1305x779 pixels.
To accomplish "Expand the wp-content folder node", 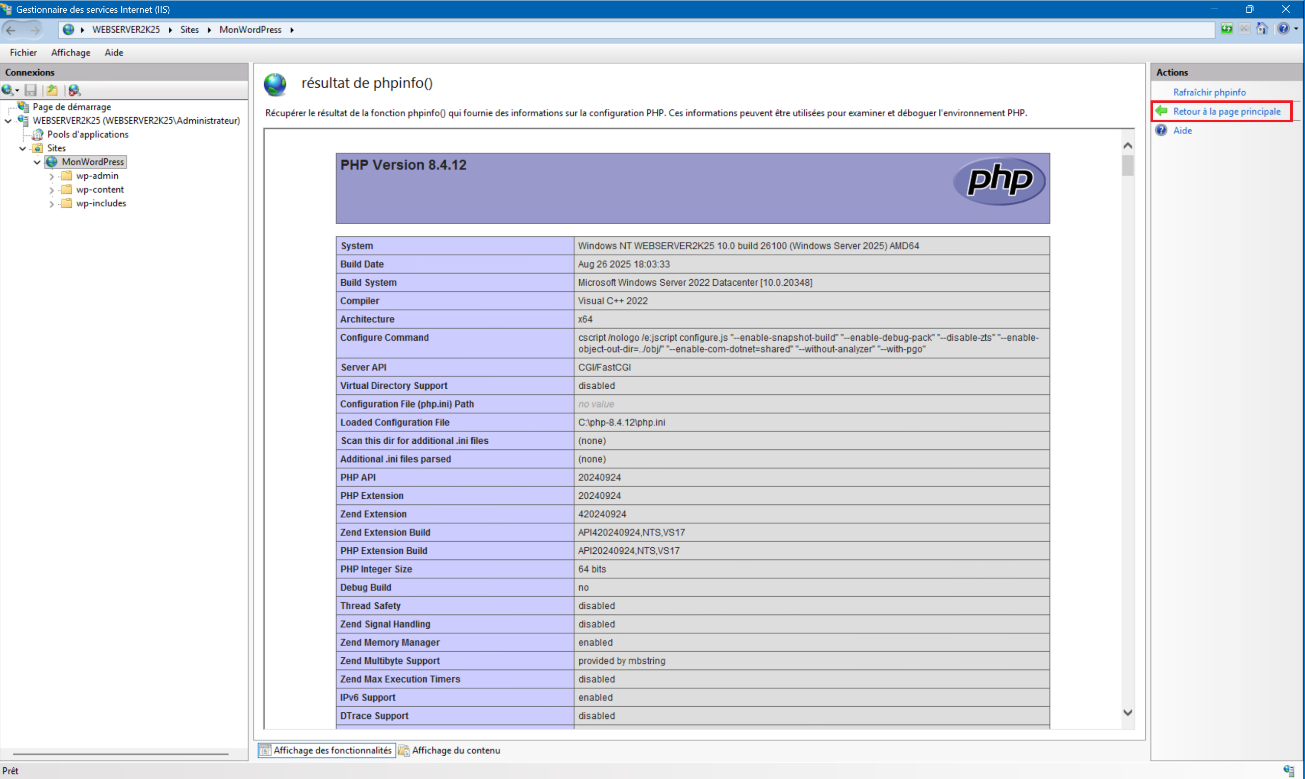I will (52, 190).
